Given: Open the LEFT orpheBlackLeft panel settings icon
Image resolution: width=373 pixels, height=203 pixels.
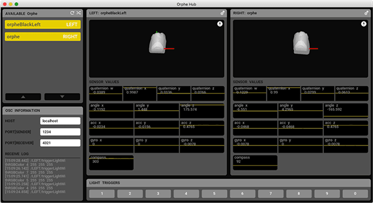Looking at the screenshot, I should tap(222, 13).
